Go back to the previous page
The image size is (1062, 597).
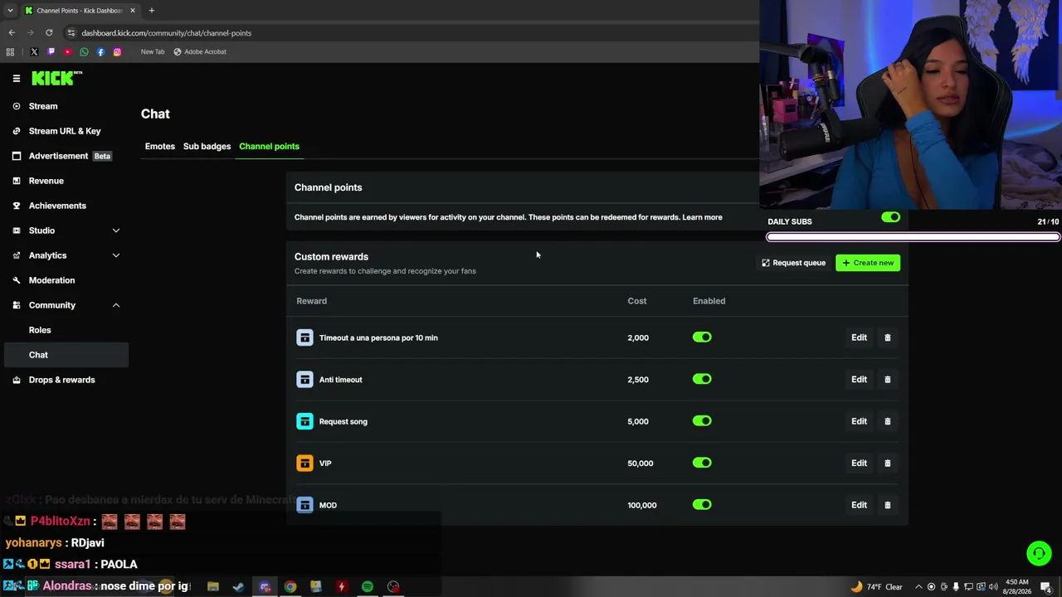pos(12,32)
